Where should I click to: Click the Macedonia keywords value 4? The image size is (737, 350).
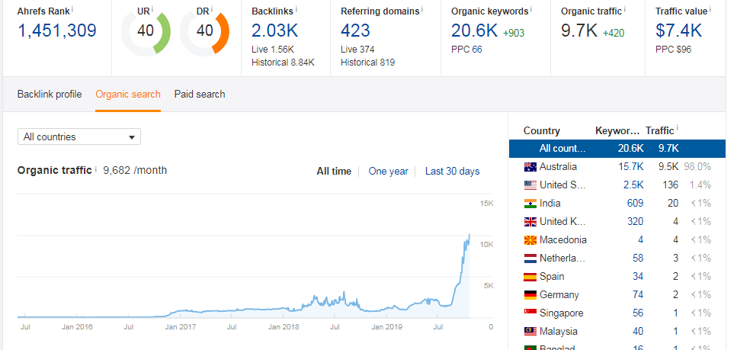[x=641, y=240]
